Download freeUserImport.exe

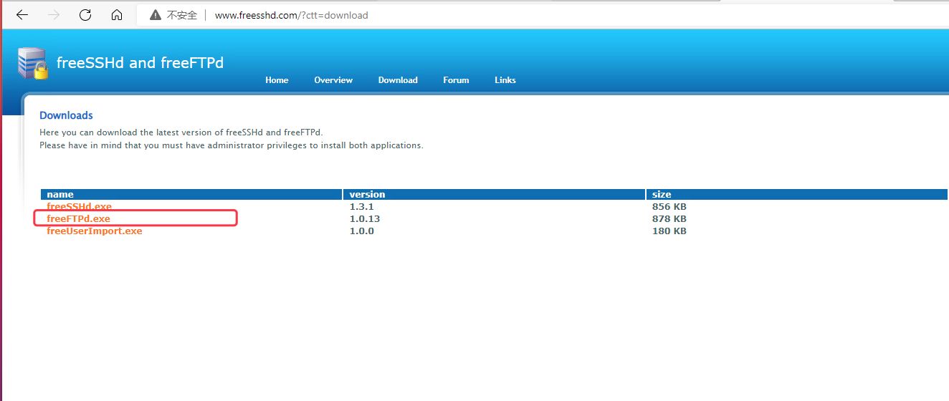point(95,231)
